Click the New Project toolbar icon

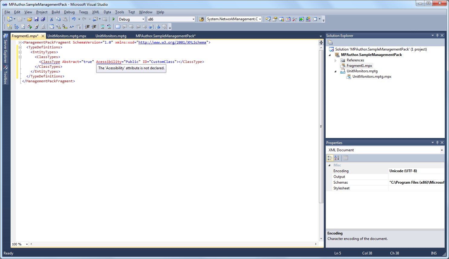pos(9,19)
